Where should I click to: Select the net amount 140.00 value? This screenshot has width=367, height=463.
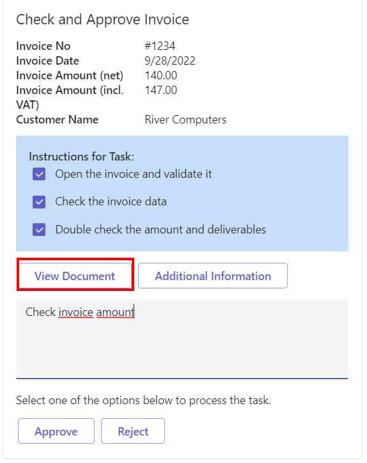161,75
